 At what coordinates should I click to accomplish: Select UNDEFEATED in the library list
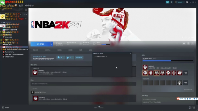pyautogui.click(x=9, y=57)
